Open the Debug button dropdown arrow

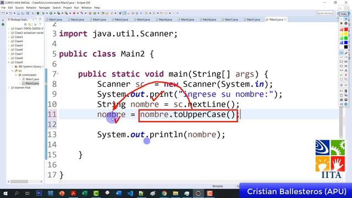pyautogui.click(x=47, y=13)
